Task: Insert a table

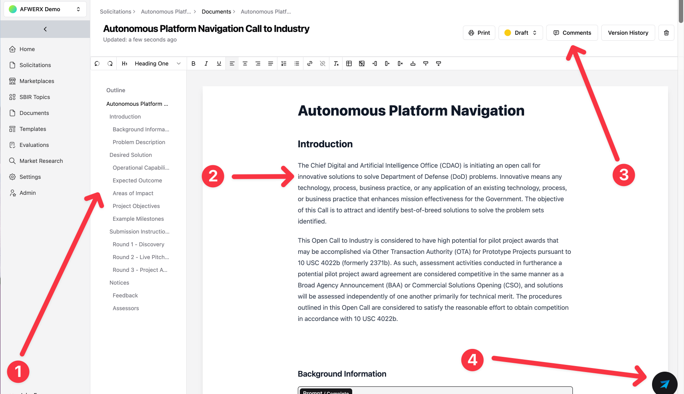Action: (x=349, y=63)
